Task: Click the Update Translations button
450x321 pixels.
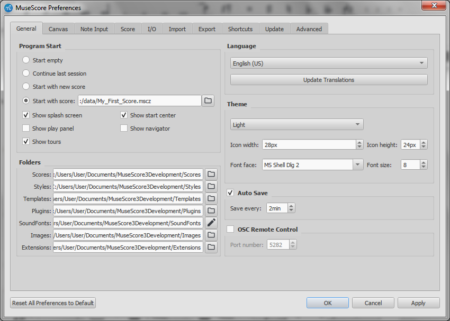Action: (329, 79)
